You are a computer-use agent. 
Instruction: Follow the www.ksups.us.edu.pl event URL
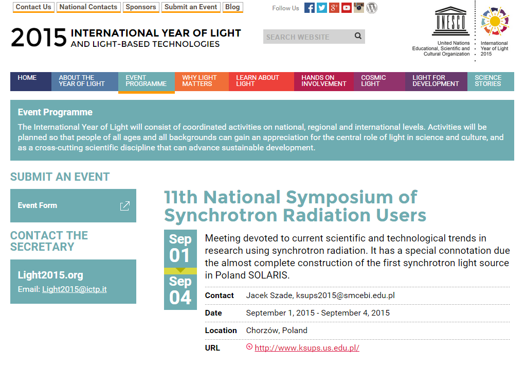307,348
